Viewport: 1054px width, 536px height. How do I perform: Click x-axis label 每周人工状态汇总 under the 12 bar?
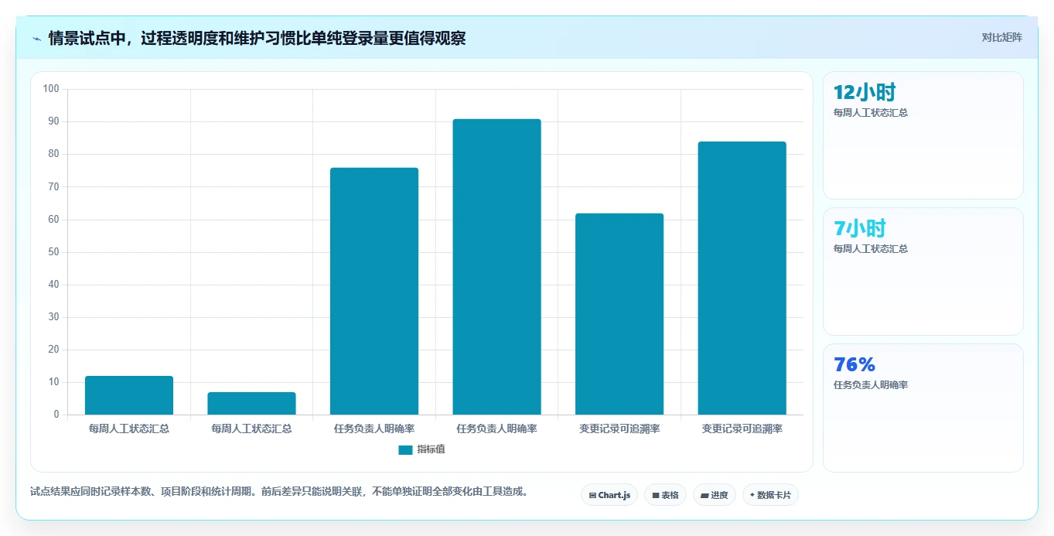click(129, 428)
